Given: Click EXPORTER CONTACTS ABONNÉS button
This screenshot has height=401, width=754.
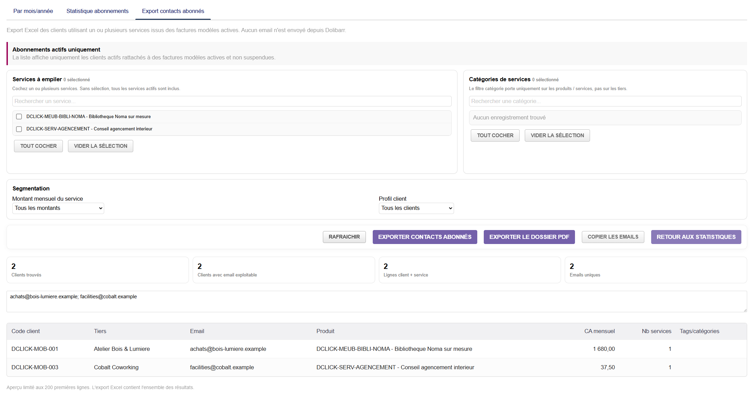Looking at the screenshot, I should (425, 237).
